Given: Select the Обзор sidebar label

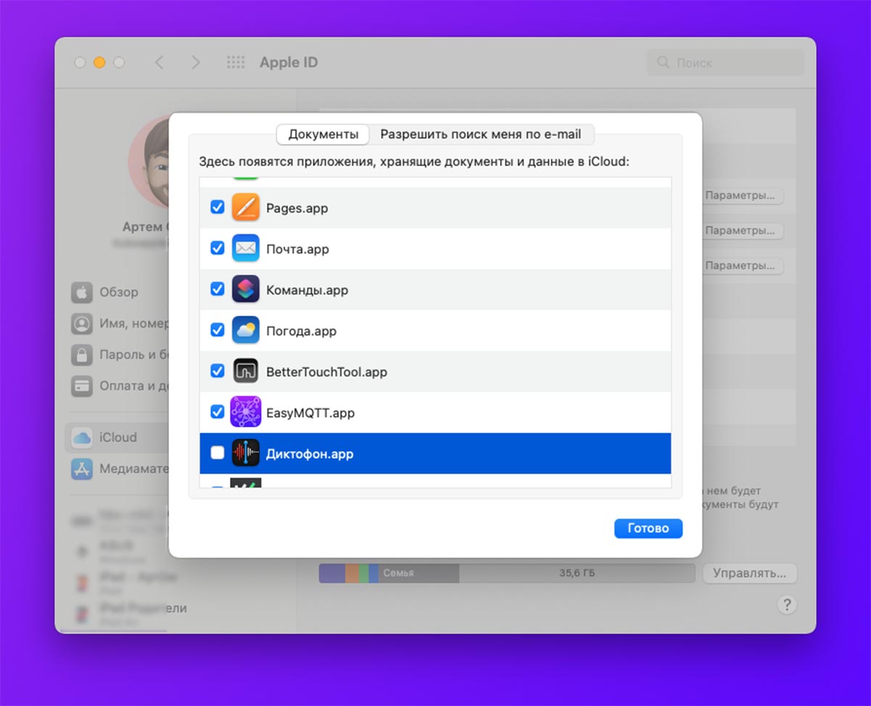Looking at the screenshot, I should (118, 292).
